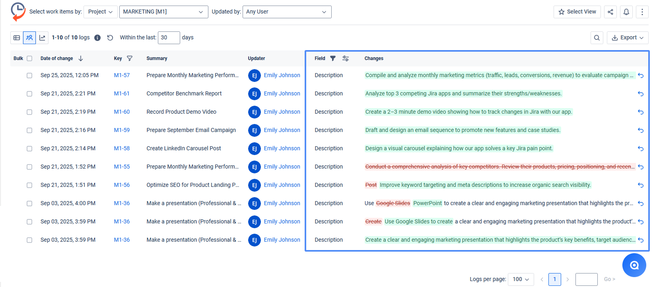The width and height of the screenshot is (655, 287).
Task: Click the share icon
Action: click(x=610, y=12)
